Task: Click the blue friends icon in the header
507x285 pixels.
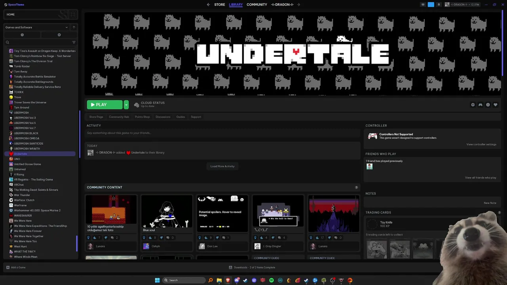Action: [x=431, y=5]
